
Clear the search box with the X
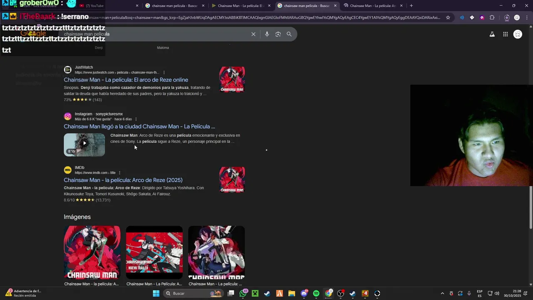pyautogui.click(x=253, y=34)
